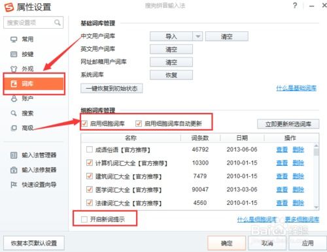Start 快速设置向导
327x252 pixels.
(x=33, y=185)
